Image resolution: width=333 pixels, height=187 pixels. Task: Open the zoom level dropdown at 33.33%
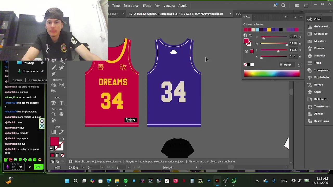click(x=83, y=168)
